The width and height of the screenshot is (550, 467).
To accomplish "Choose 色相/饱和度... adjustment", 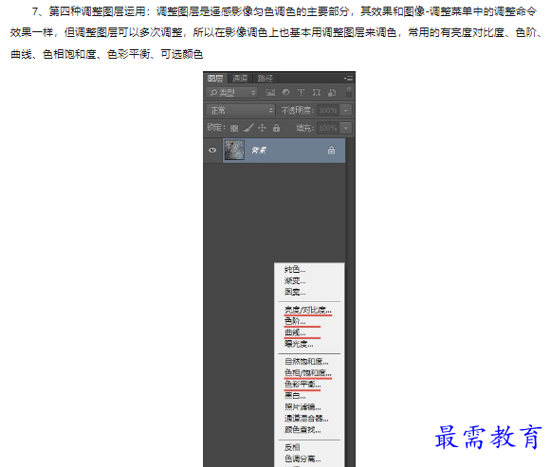I will [x=309, y=373].
